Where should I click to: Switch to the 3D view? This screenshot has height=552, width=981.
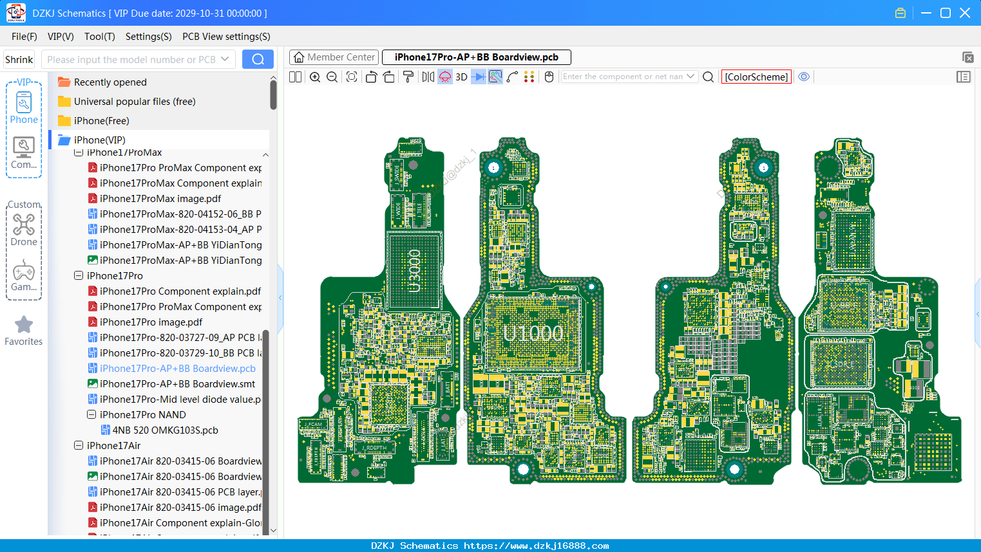461,77
